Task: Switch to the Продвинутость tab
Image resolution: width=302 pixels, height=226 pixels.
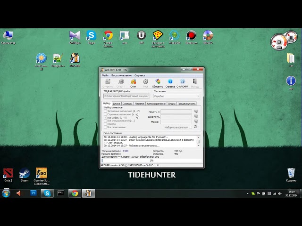Action: pos(186,104)
